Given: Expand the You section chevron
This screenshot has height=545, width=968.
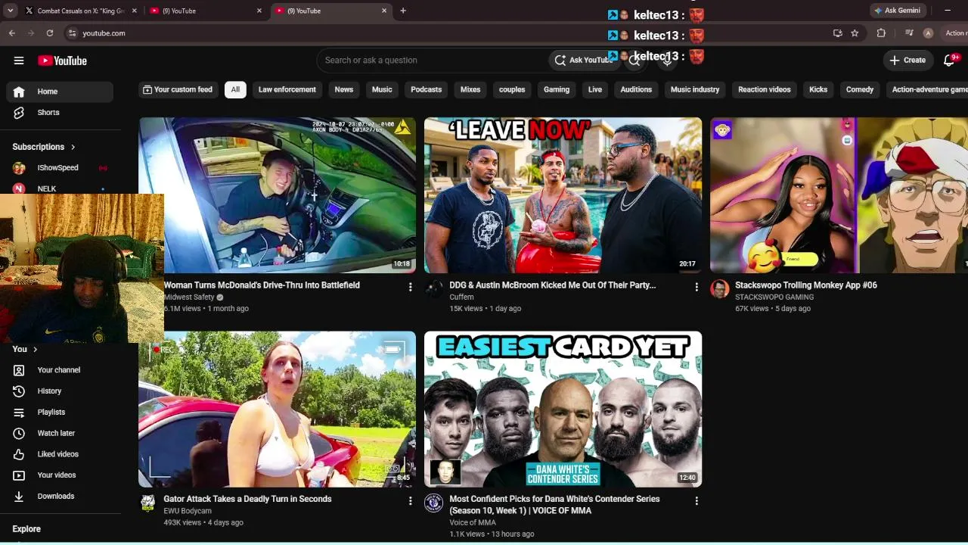Looking at the screenshot, I should click(x=35, y=350).
